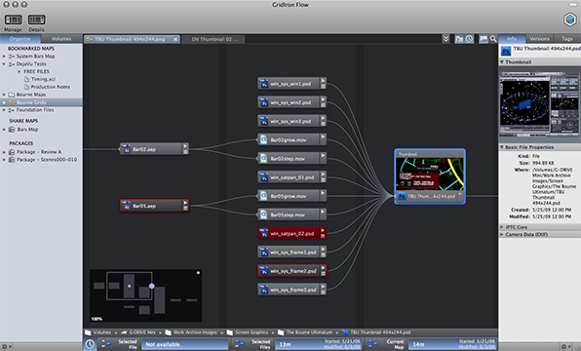Click the minimap navigator viewport
This screenshot has width=581, height=351.
[x=130, y=286]
